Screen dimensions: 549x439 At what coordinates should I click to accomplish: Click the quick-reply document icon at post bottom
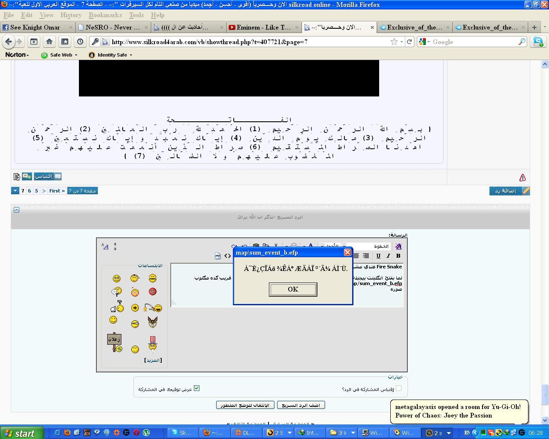point(17,176)
